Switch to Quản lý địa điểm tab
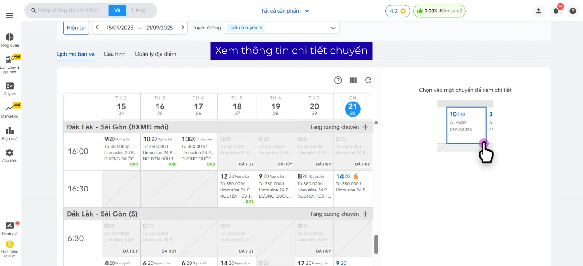This screenshot has height=266, width=583. pos(155,54)
